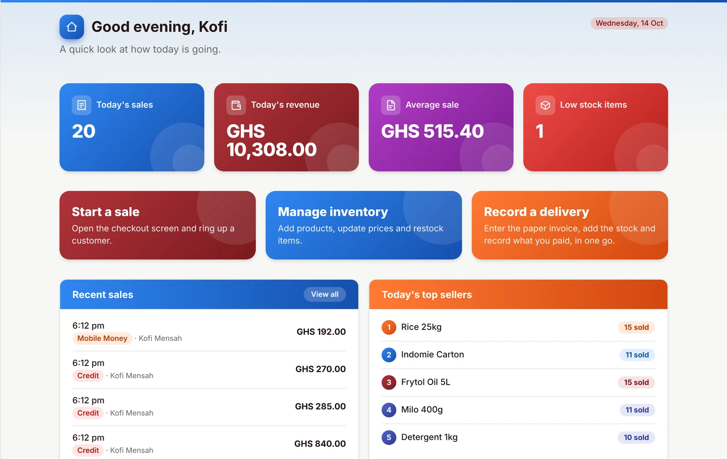The image size is (727, 459).
Task: Click View all in Recent sales
Action: pyautogui.click(x=325, y=294)
